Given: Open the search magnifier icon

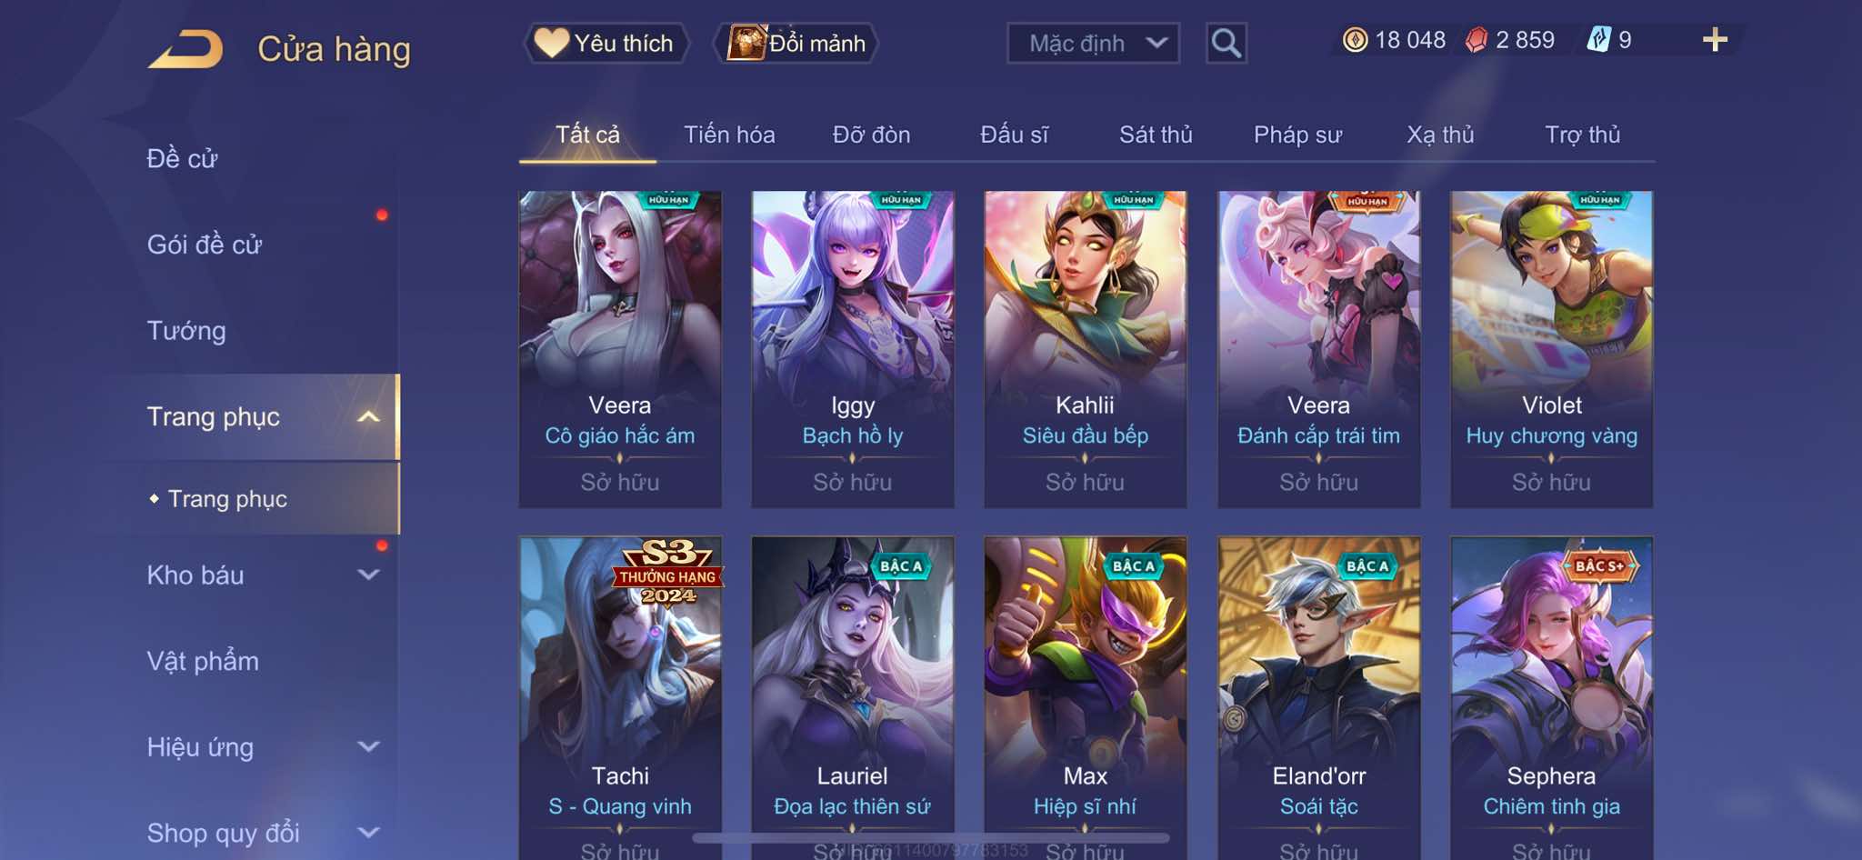Looking at the screenshot, I should pyautogui.click(x=1226, y=43).
